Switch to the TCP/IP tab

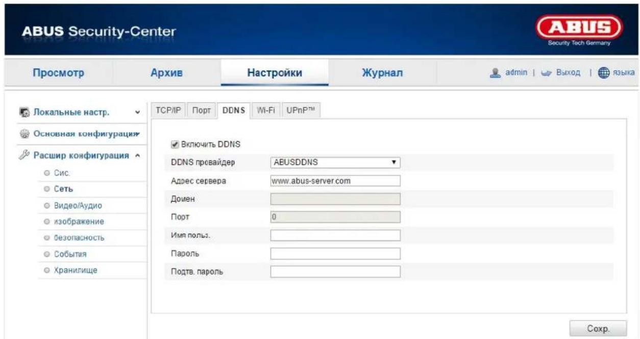click(169, 111)
